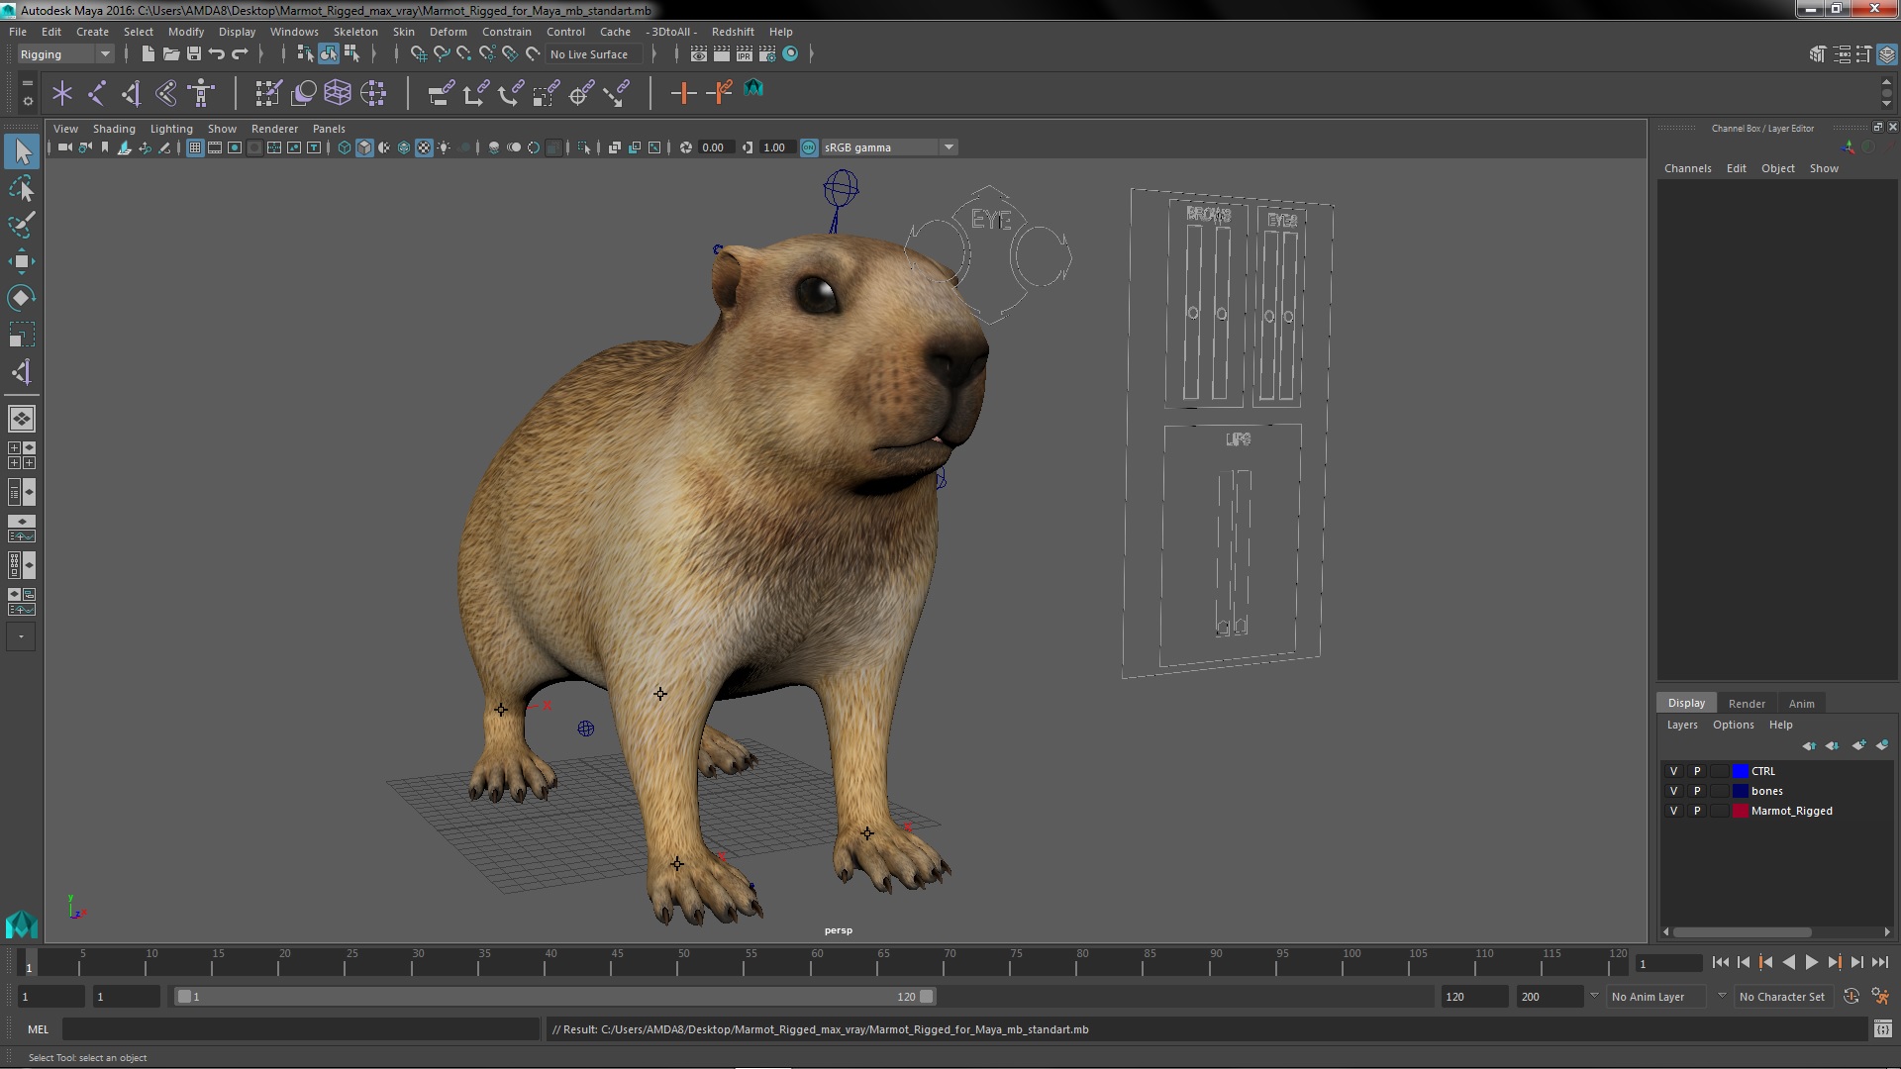Toggle visibility of bones layer
The image size is (1901, 1069).
coord(1673,791)
